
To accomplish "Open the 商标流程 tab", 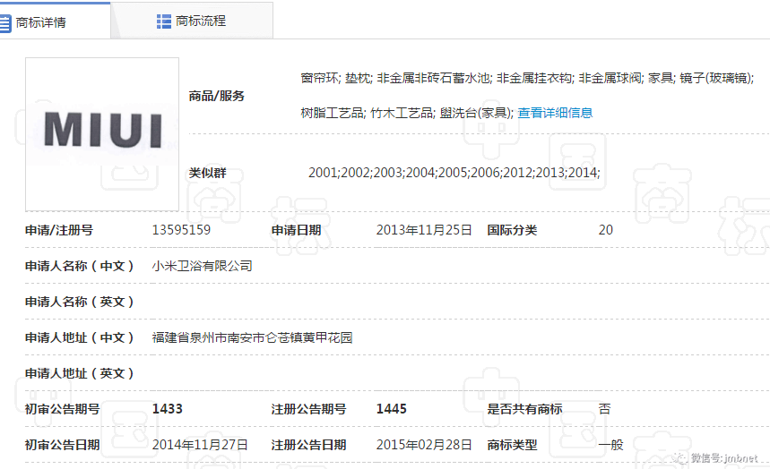I will (x=192, y=21).
